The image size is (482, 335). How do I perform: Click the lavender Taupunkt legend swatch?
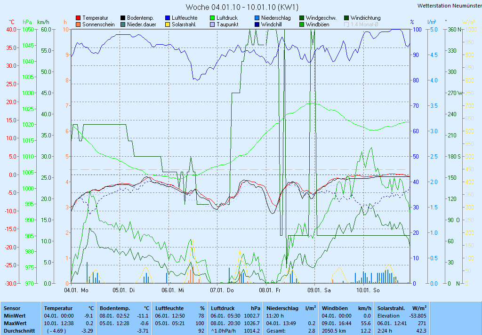[x=212, y=24]
